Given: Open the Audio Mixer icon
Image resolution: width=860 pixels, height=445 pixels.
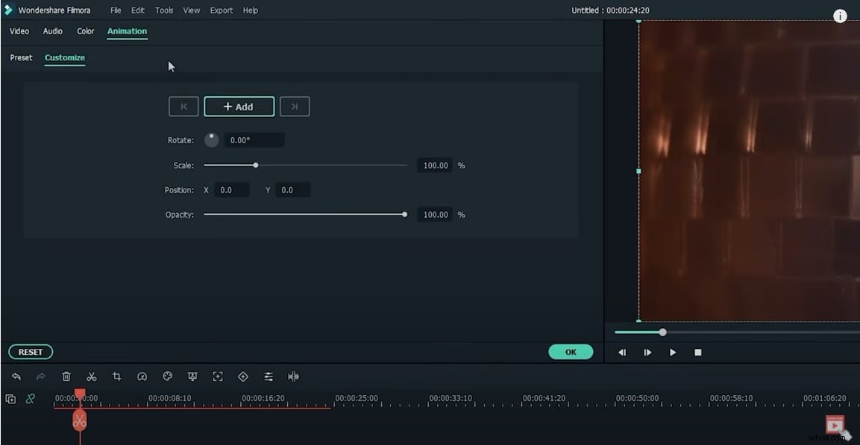Looking at the screenshot, I should [269, 376].
